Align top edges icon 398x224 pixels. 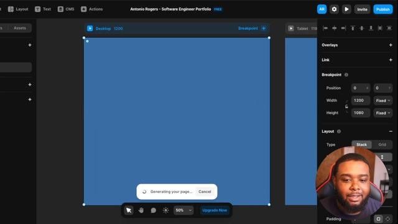point(353,28)
